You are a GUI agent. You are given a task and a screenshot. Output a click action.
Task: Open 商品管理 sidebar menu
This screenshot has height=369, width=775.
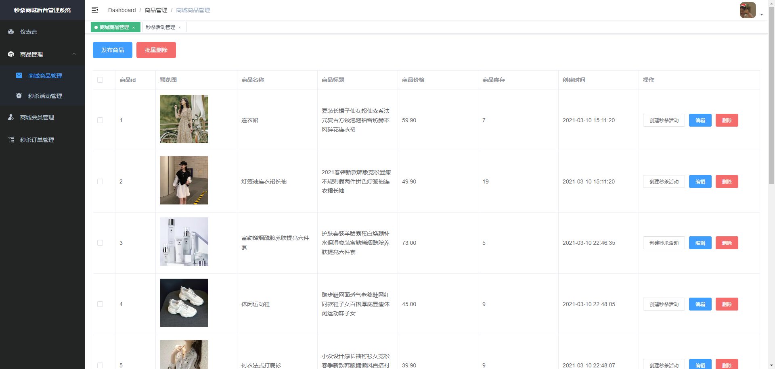tap(42, 54)
